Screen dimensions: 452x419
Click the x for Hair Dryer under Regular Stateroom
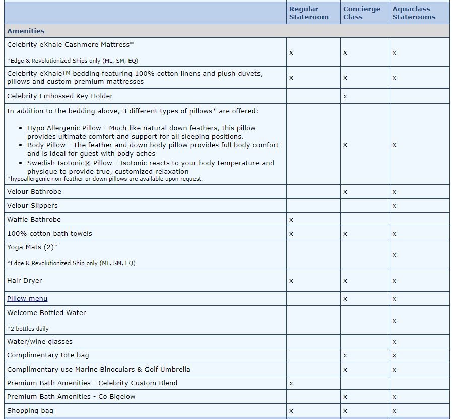pyautogui.click(x=291, y=281)
